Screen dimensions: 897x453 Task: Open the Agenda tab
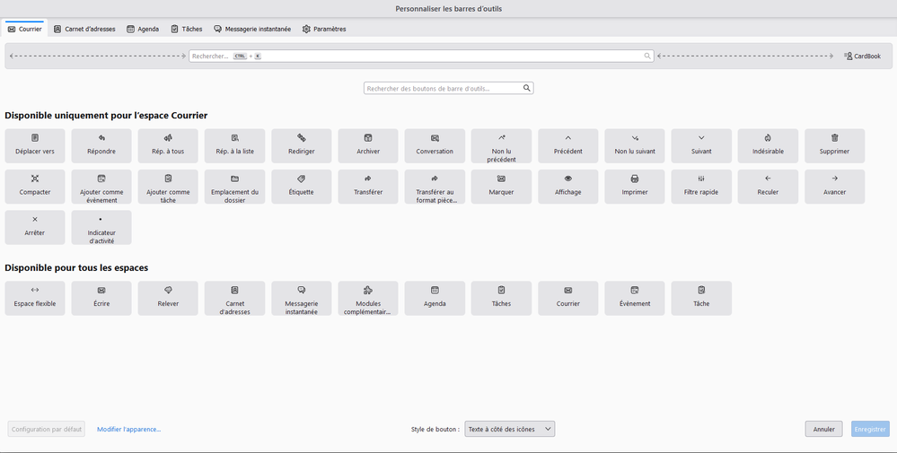pos(143,29)
